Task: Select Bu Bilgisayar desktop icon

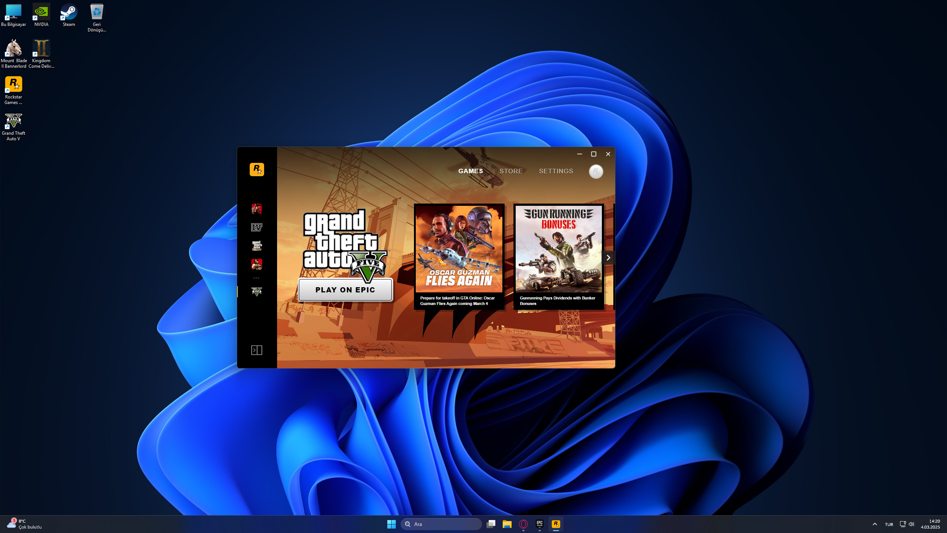Action: pyautogui.click(x=13, y=16)
